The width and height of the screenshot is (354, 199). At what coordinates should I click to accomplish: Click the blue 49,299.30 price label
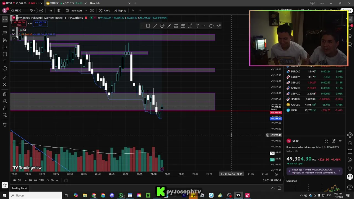coord(275,119)
